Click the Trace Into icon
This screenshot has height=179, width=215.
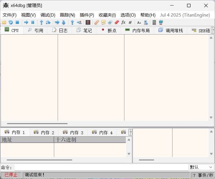point(57,22)
